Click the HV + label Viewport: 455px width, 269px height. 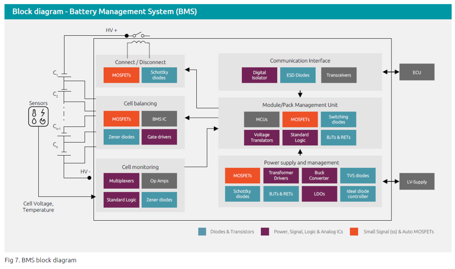click(x=111, y=30)
